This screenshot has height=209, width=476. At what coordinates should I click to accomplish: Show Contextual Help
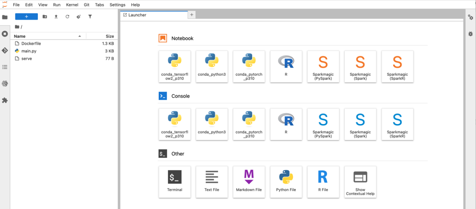coord(360,182)
